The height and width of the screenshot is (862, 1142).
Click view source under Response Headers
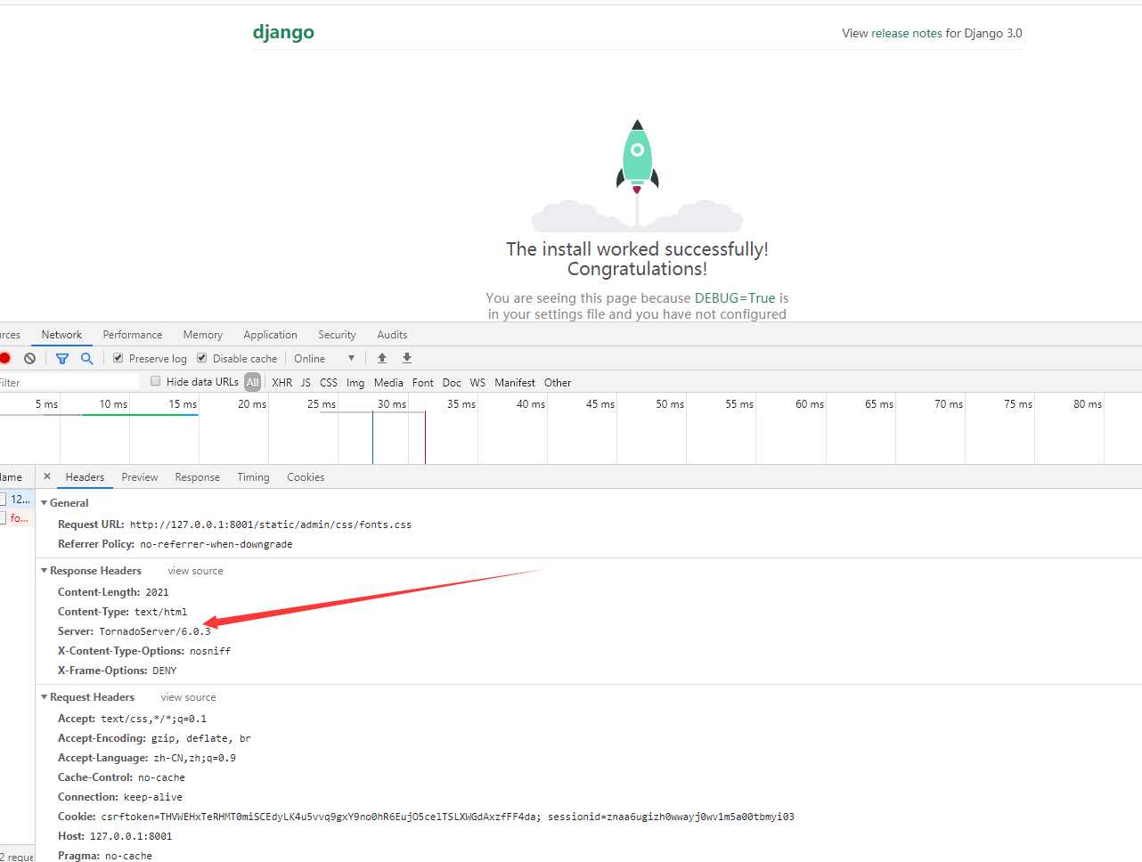195,571
